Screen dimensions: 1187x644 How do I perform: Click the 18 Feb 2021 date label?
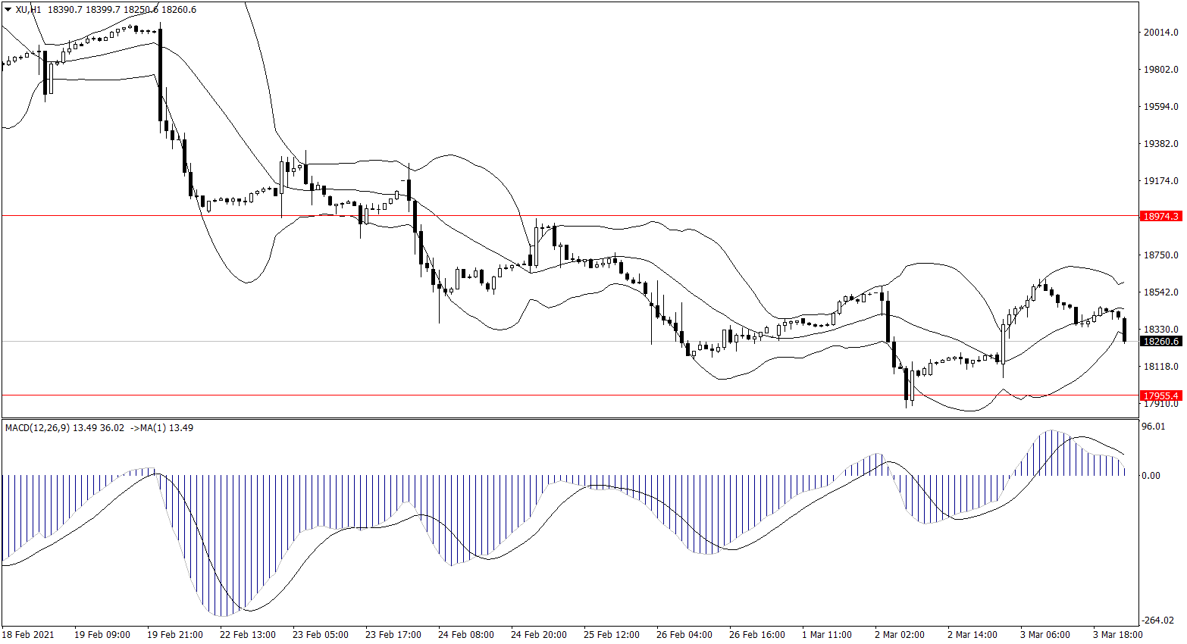tap(28, 635)
